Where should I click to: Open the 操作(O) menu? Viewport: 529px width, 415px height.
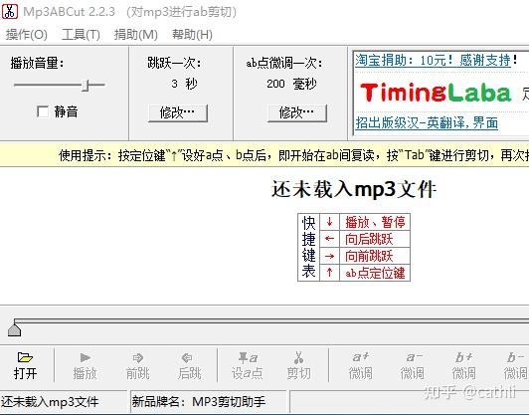click(26, 35)
